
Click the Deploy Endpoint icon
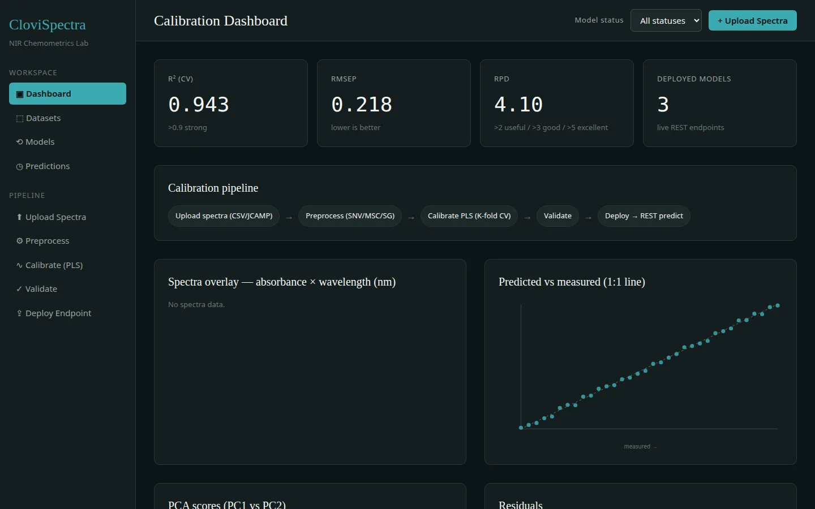pyautogui.click(x=19, y=313)
